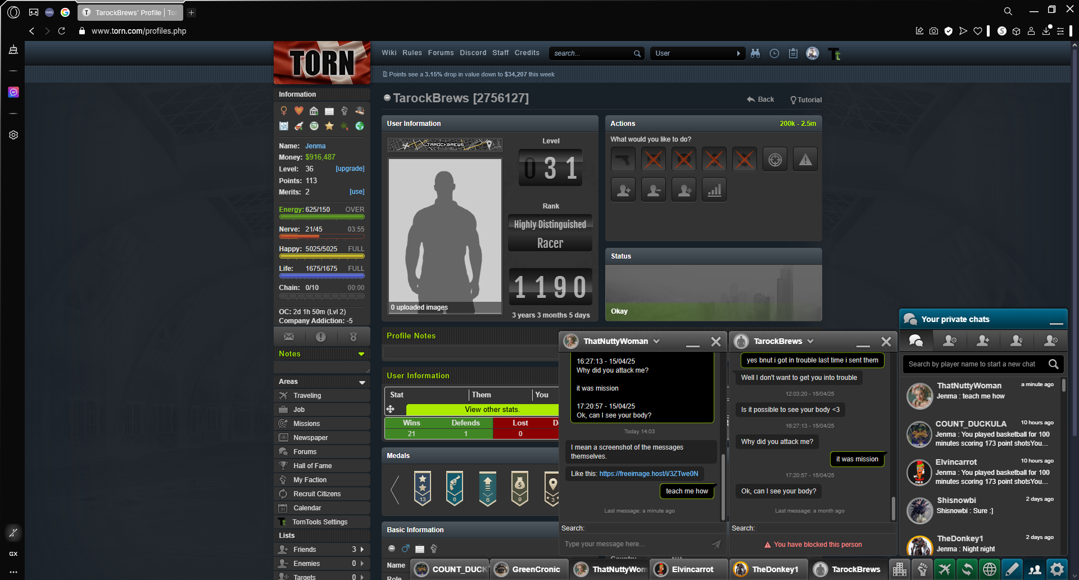Open personal stats bar chart action
This screenshot has width=1079, height=580.
714,190
